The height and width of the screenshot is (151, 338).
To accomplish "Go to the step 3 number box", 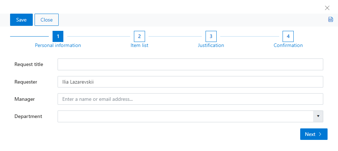I will coord(211,36).
